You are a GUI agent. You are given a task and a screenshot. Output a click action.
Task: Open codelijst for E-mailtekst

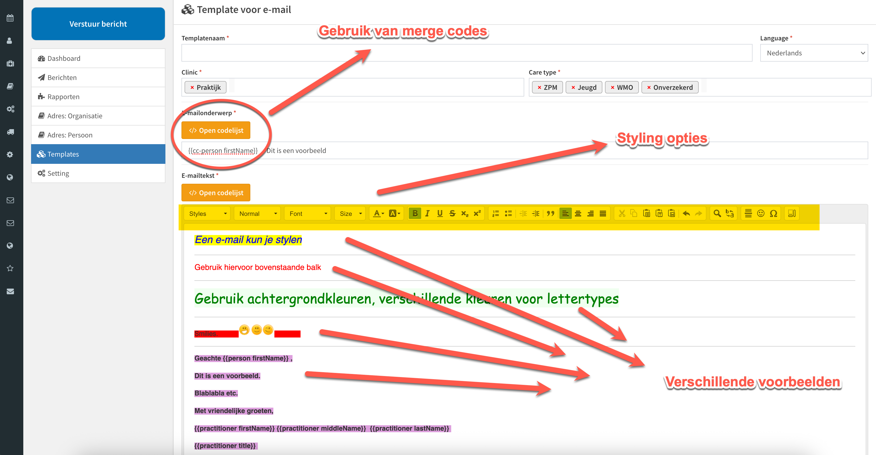tap(216, 193)
